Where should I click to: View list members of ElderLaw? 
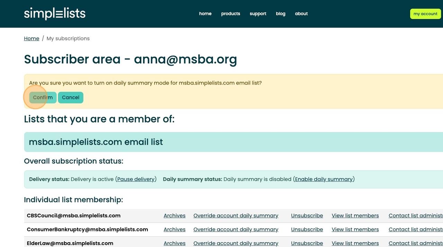355,243
